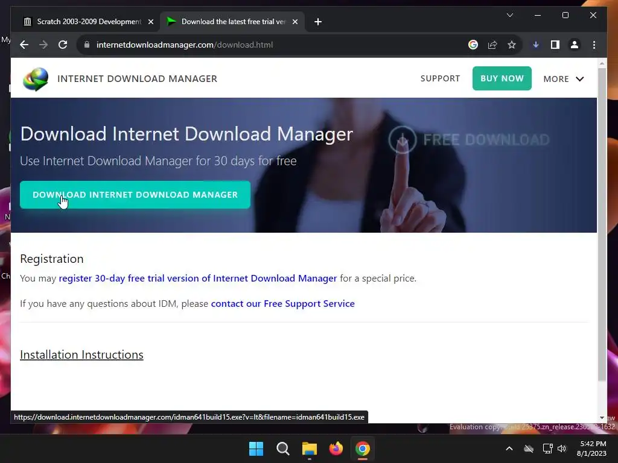Open register 30-day free trial version link

(x=198, y=279)
